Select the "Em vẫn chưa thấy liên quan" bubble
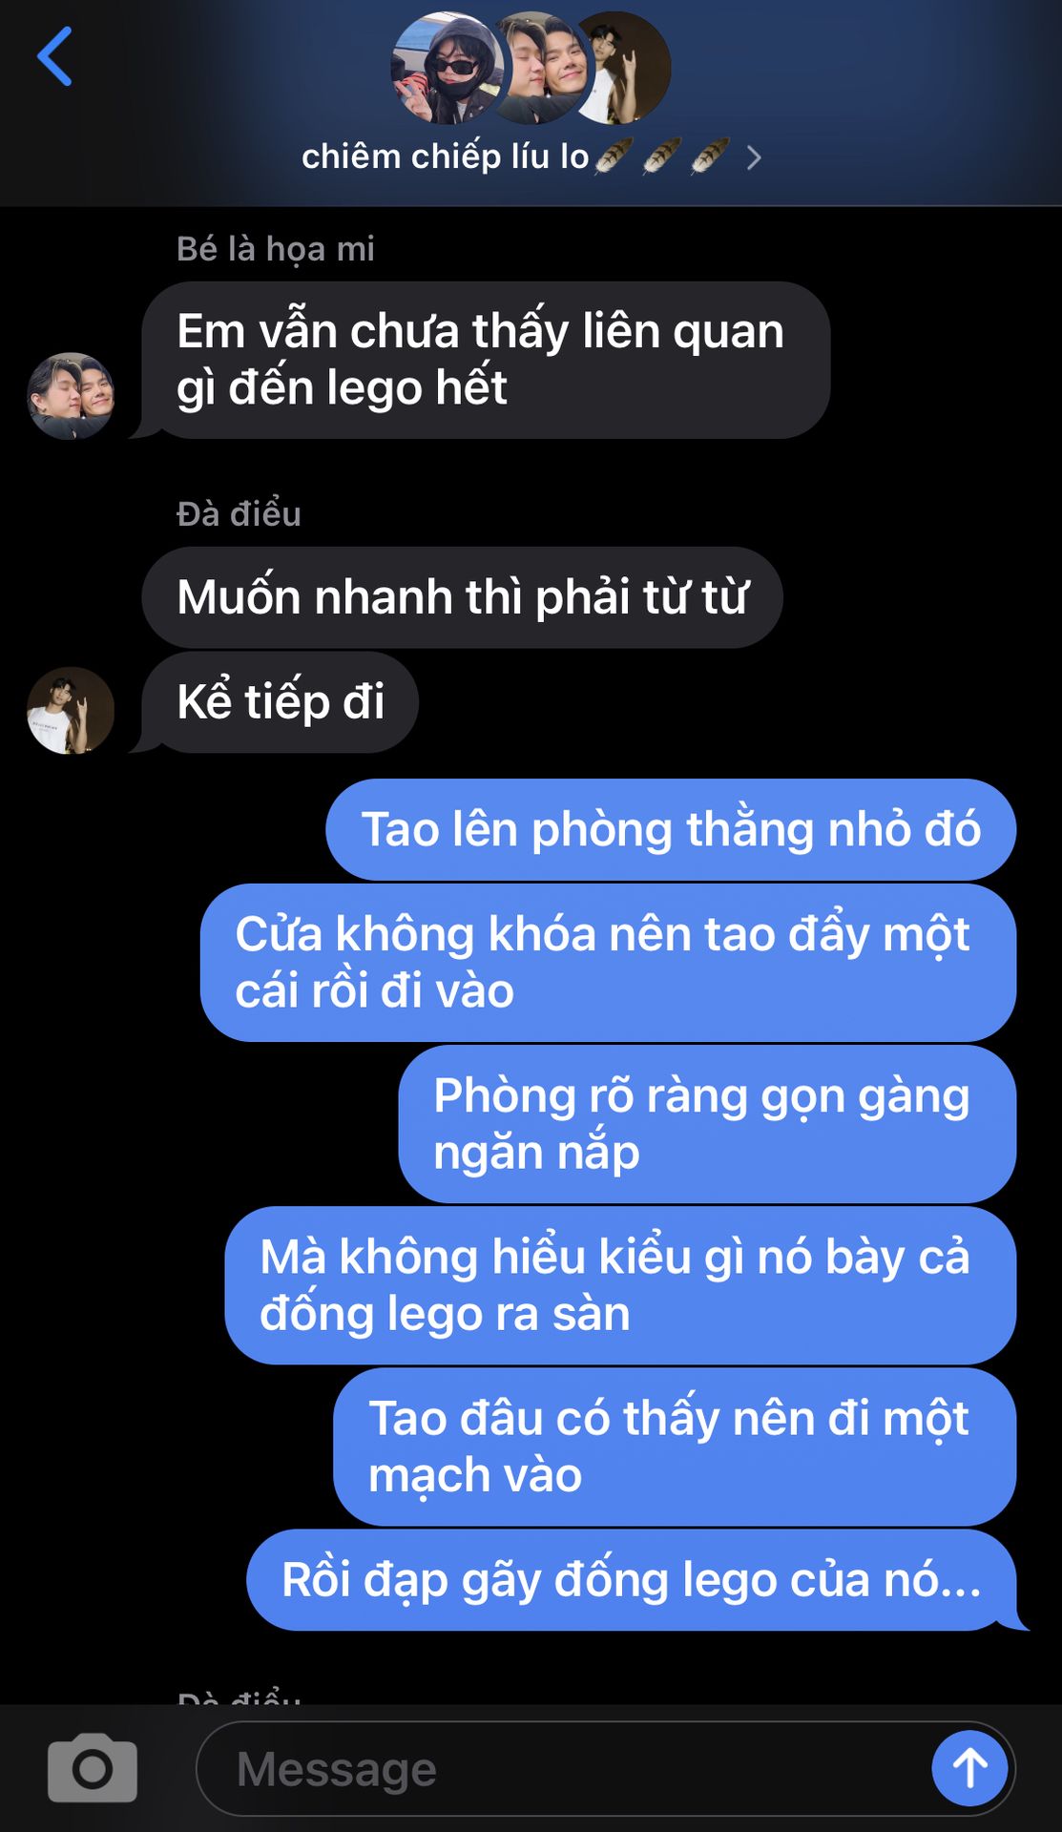This screenshot has height=1832, width=1062. pos(486,360)
